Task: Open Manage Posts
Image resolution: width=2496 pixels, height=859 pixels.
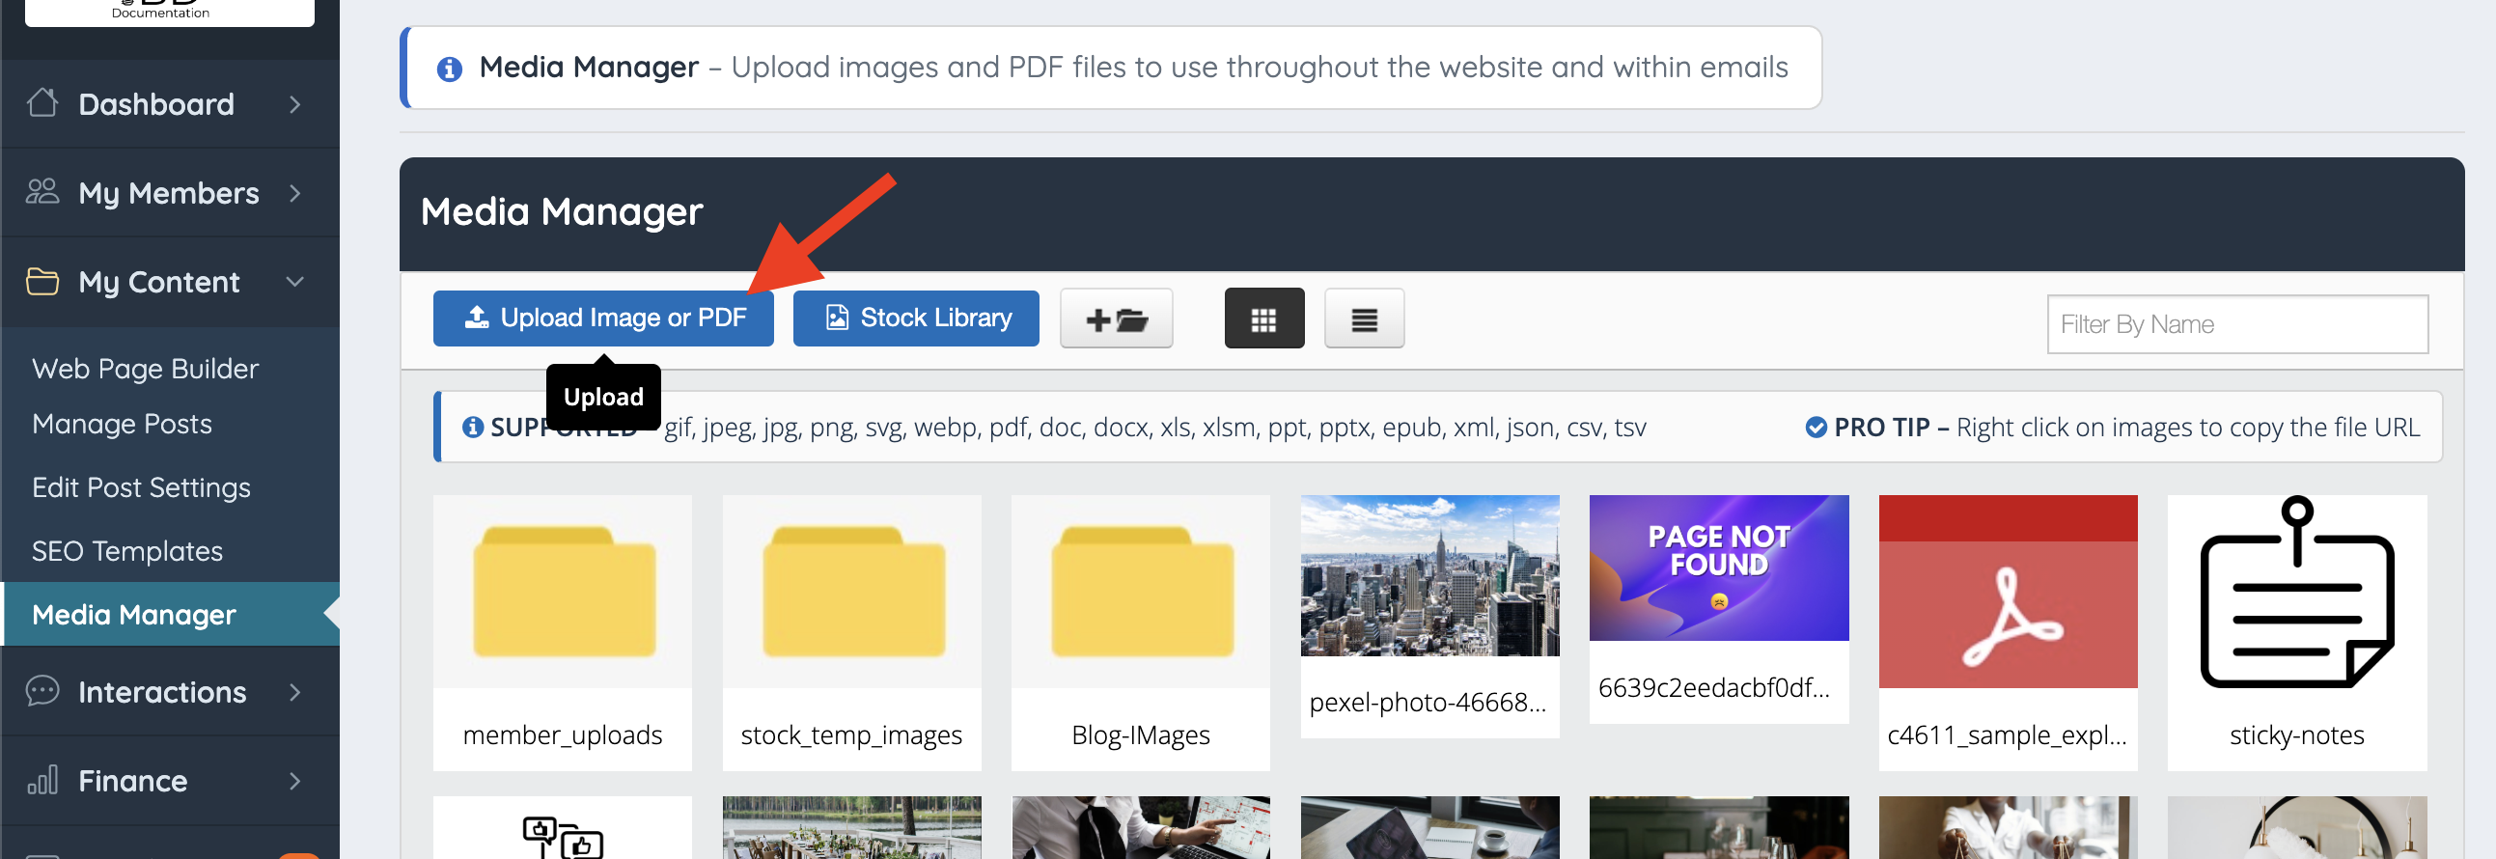Action: [x=122, y=424]
